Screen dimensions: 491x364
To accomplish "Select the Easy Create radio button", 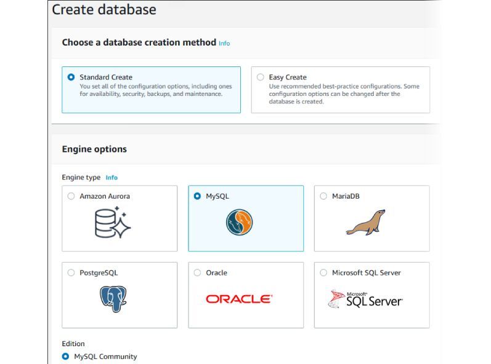I will tap(260, 77).
